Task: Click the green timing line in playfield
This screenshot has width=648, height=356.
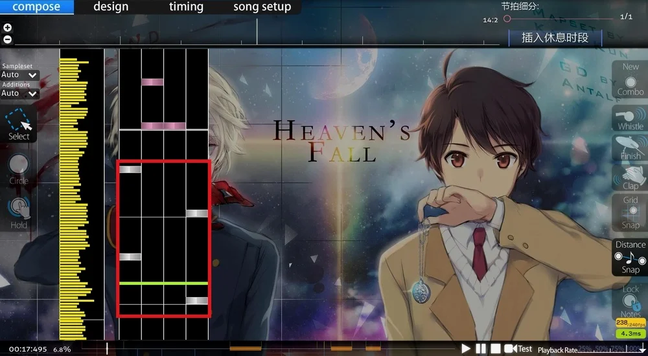Action: pos(164,284)
